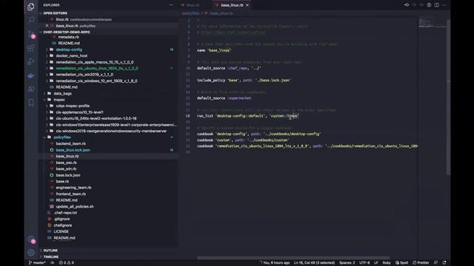The width and height of the screenshot is (474, 266).
Task: Open the Explorer view in activity bar
Action: coord(31,7)
